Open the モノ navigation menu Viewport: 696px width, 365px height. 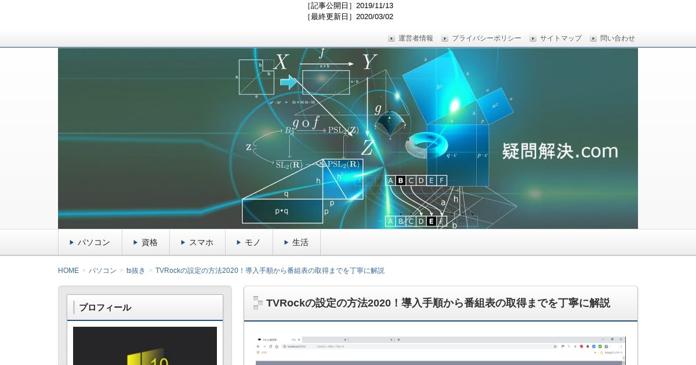pos(249,242)
